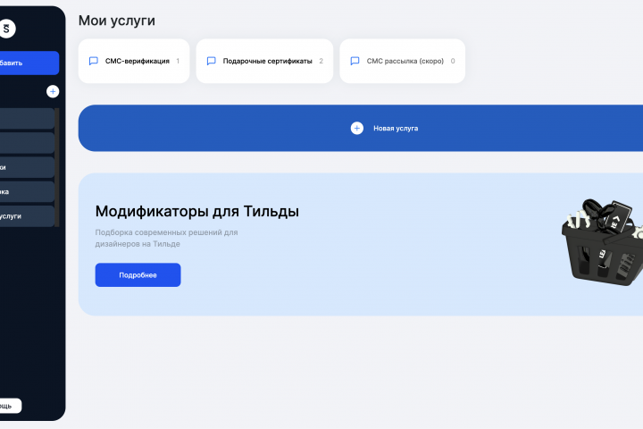This screenshot has width=643, height=429.
Task: Select the sidebar item ending in 'услуги'
Action: pyautogui.click(x=27, y=216)
